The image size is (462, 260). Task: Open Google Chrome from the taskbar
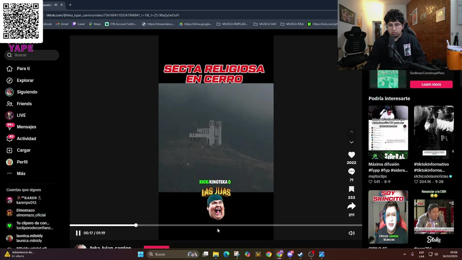point(269,254)
